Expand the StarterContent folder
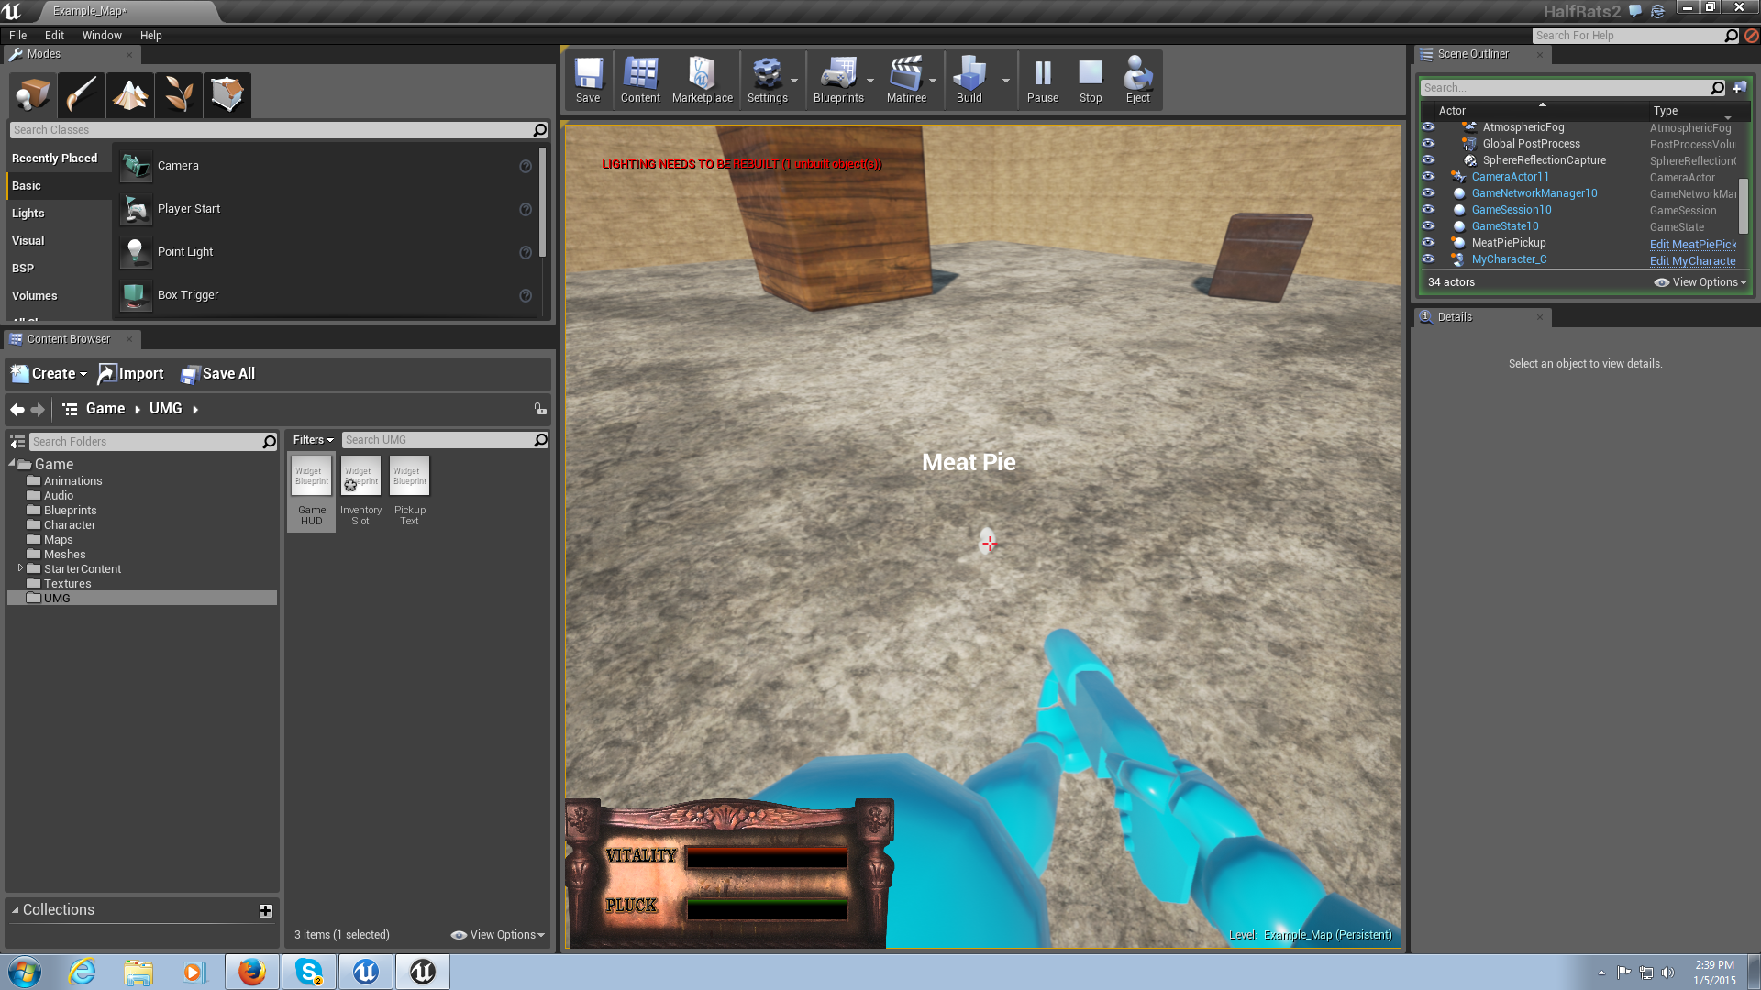Screen dimensions: 1761x990 pos(20,568)
